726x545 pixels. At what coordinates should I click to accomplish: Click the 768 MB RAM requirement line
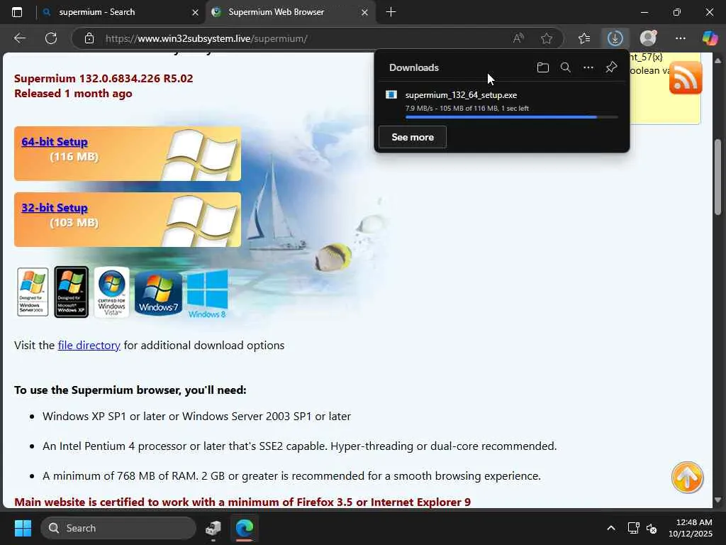pyautogui.click(x=291, y=476)
